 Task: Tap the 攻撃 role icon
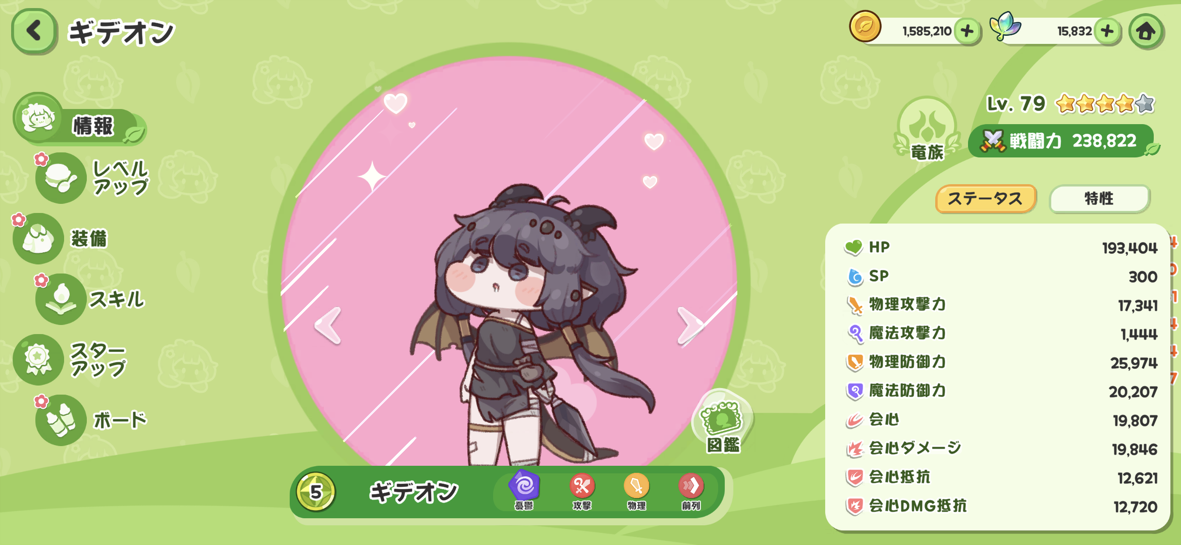point(582,492)
